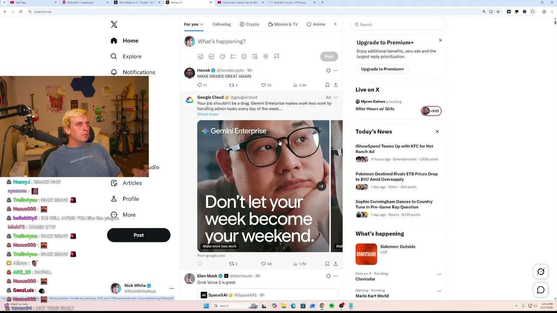Open Articles in the sidebar
Image resolution: width=557 pixels, height=313 pixels.
pyautogui.click(x=126, y=183)
